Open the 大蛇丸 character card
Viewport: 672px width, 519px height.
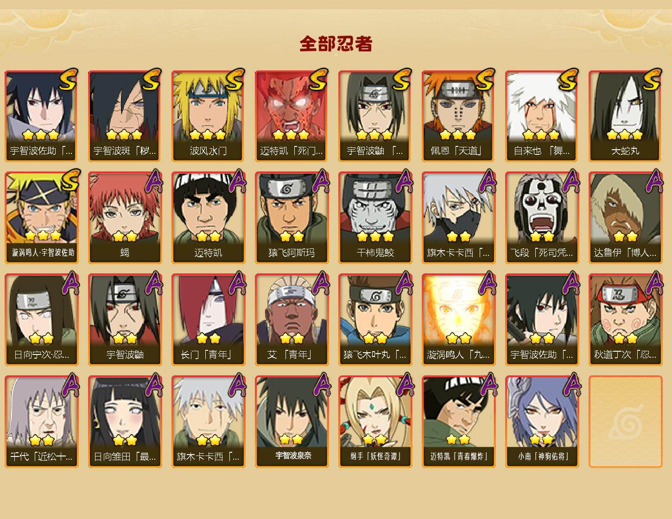coord(625,116)
